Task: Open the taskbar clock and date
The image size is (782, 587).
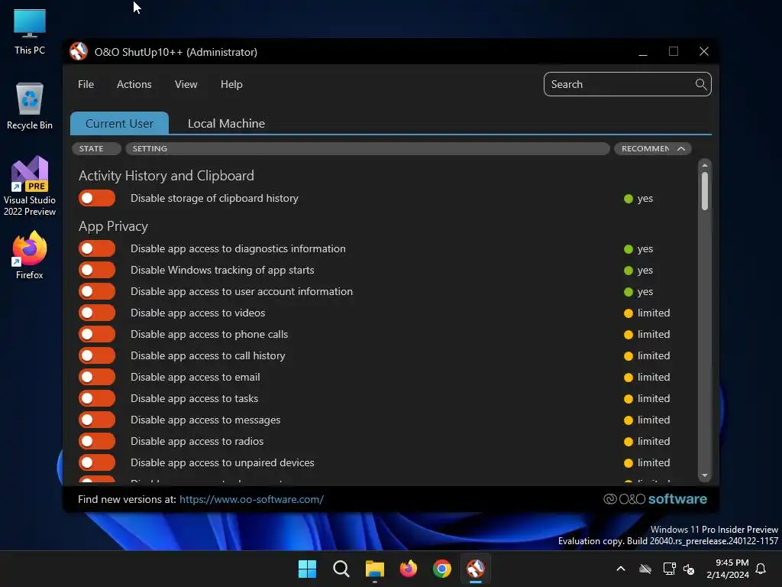Action: 728,569
